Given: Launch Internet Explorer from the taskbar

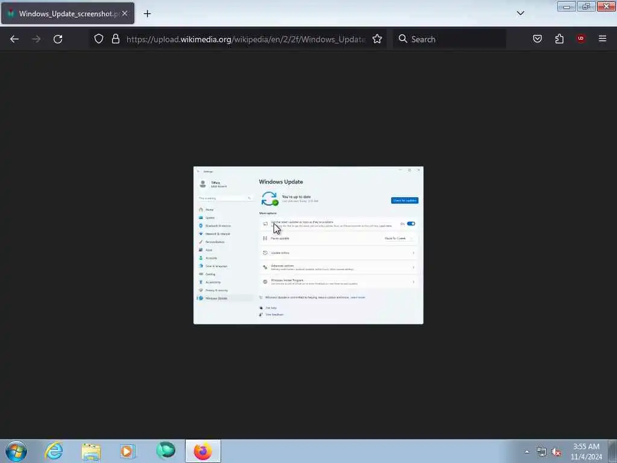Looking at the screenshot, I should click(x=54, y=451).
